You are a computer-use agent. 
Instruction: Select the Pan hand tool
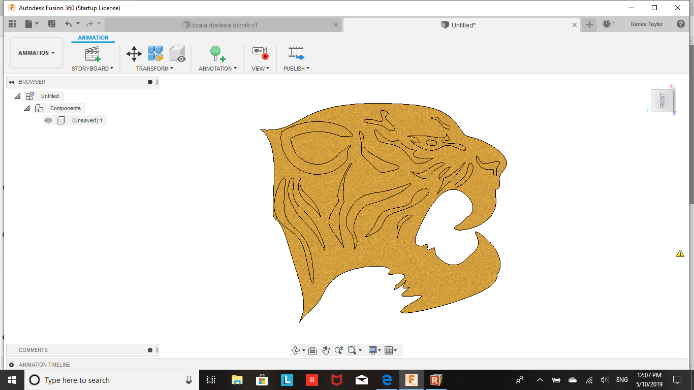click(x=326, y=350)
